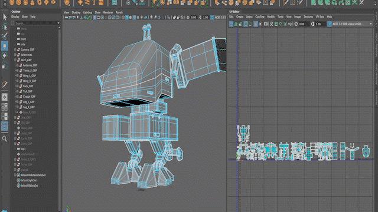Collapse the Mech_GRP tree node

[x=15, y=60]
